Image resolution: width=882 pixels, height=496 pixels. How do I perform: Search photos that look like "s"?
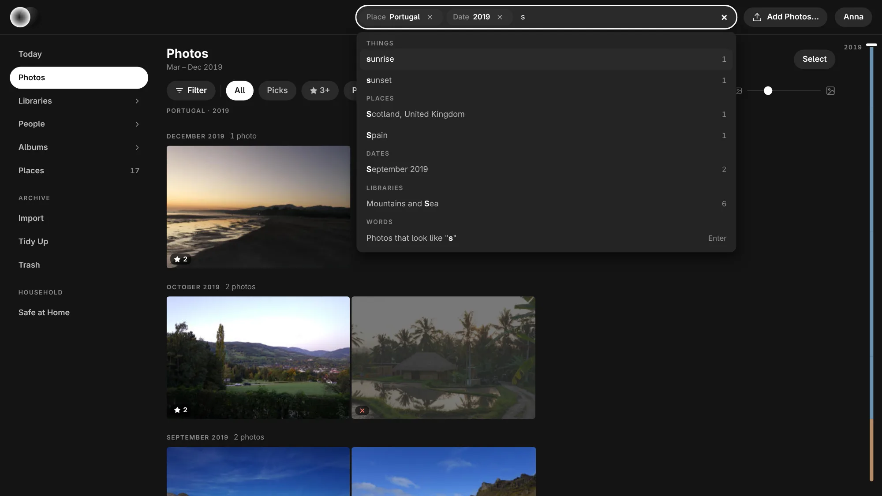[546, 238]
